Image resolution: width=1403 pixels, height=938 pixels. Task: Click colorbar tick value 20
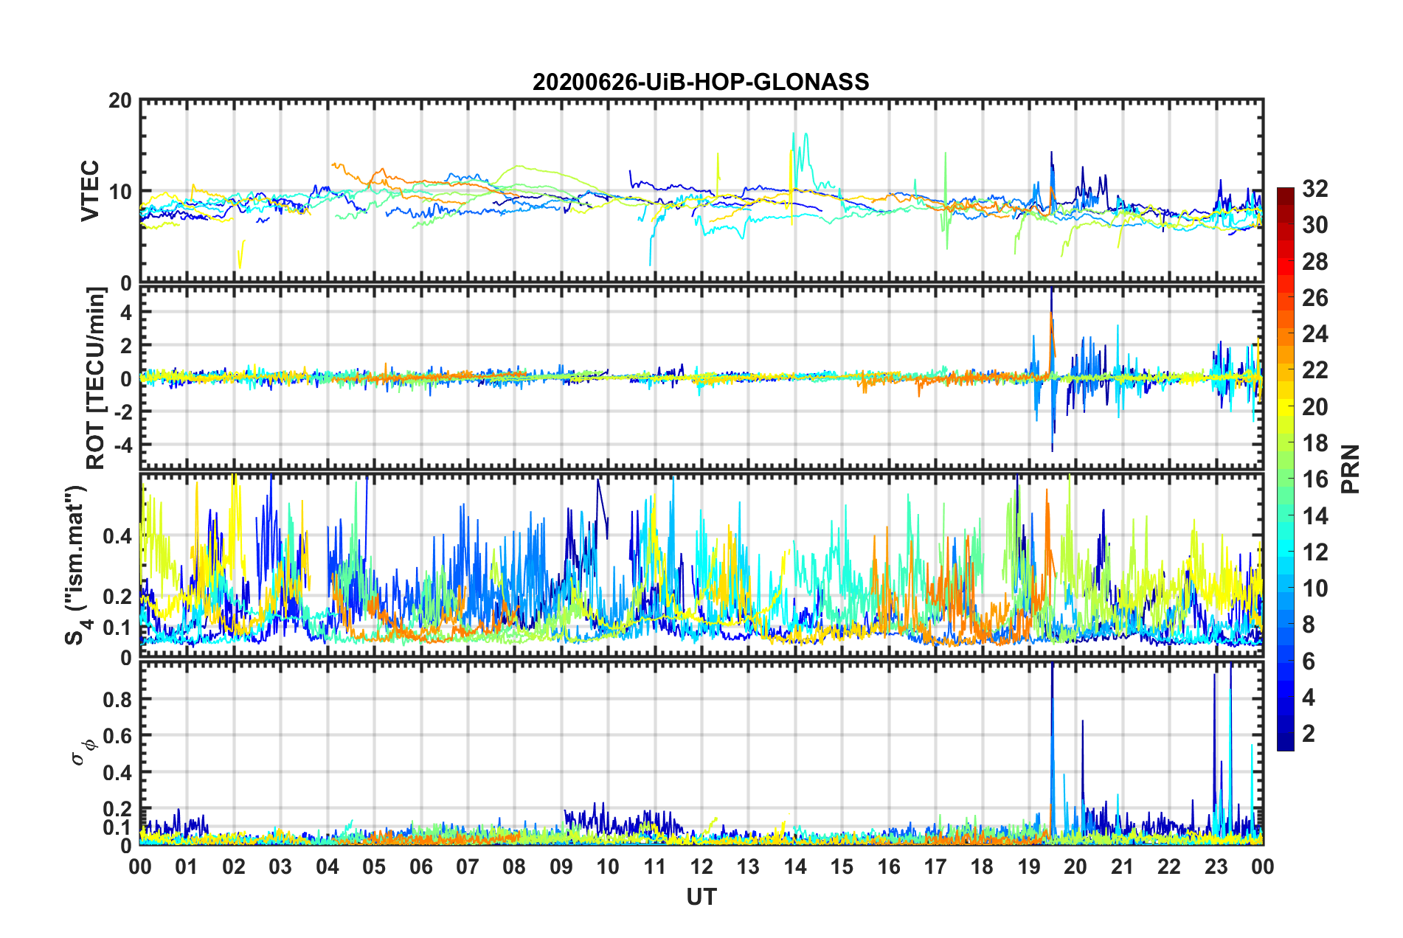pos(1314,406)
